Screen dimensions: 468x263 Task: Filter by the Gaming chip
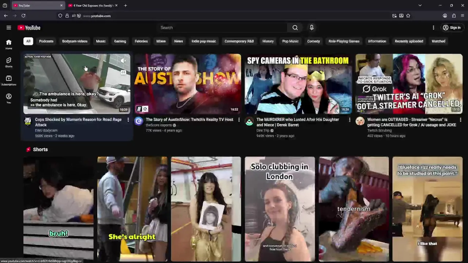120,41
